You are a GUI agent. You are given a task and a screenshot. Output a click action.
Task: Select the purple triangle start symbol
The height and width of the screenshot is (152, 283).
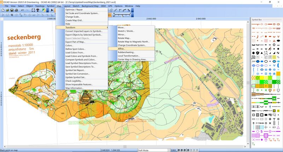[278, 128]
